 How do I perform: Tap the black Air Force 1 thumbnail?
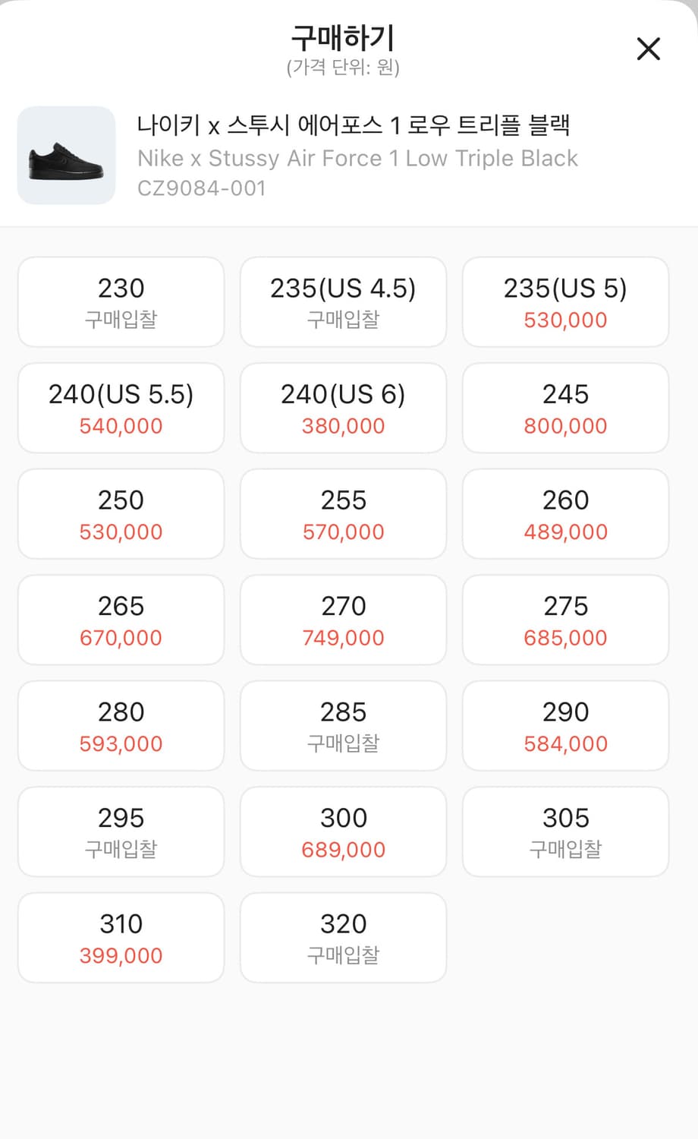pos(66,156)
